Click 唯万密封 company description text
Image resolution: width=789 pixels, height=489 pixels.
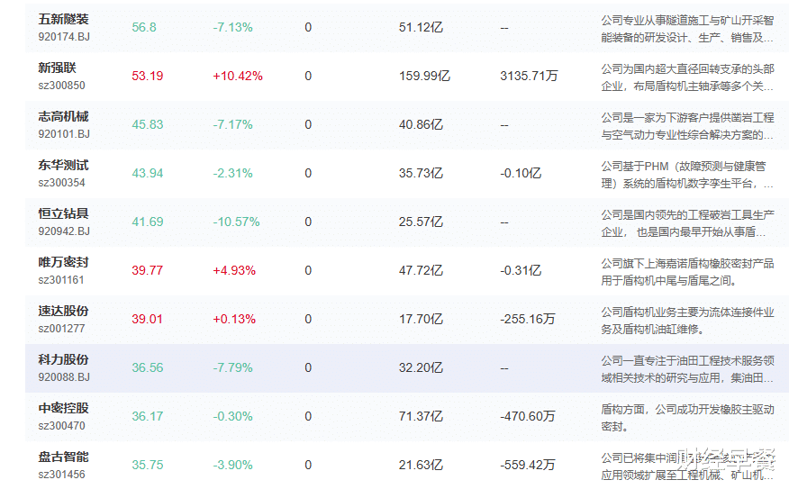[687, 272]
